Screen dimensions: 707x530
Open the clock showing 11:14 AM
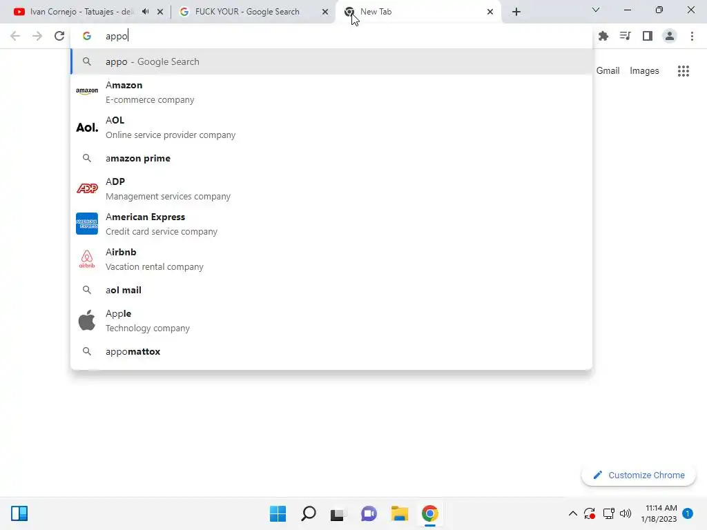[659, 513]
